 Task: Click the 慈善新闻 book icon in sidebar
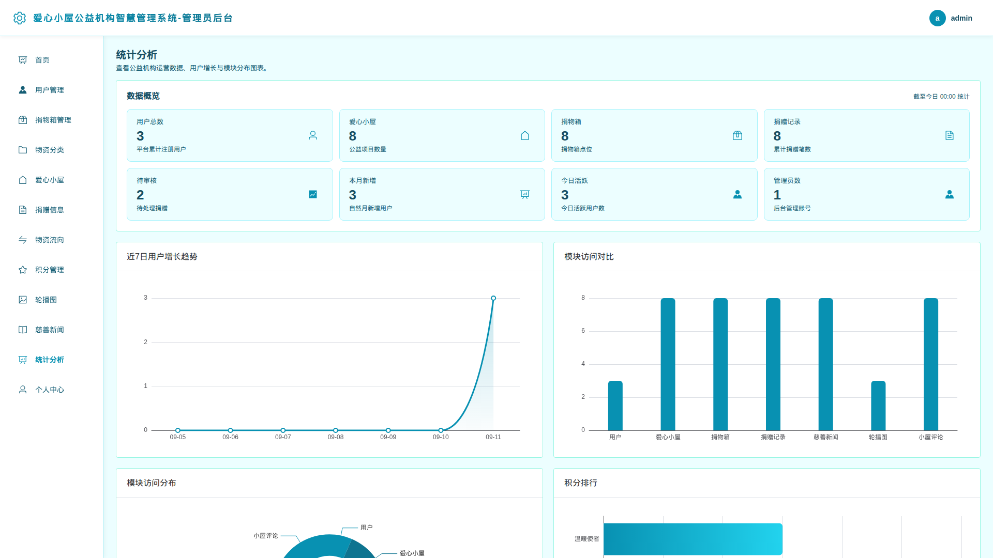[x=23, y=330]
